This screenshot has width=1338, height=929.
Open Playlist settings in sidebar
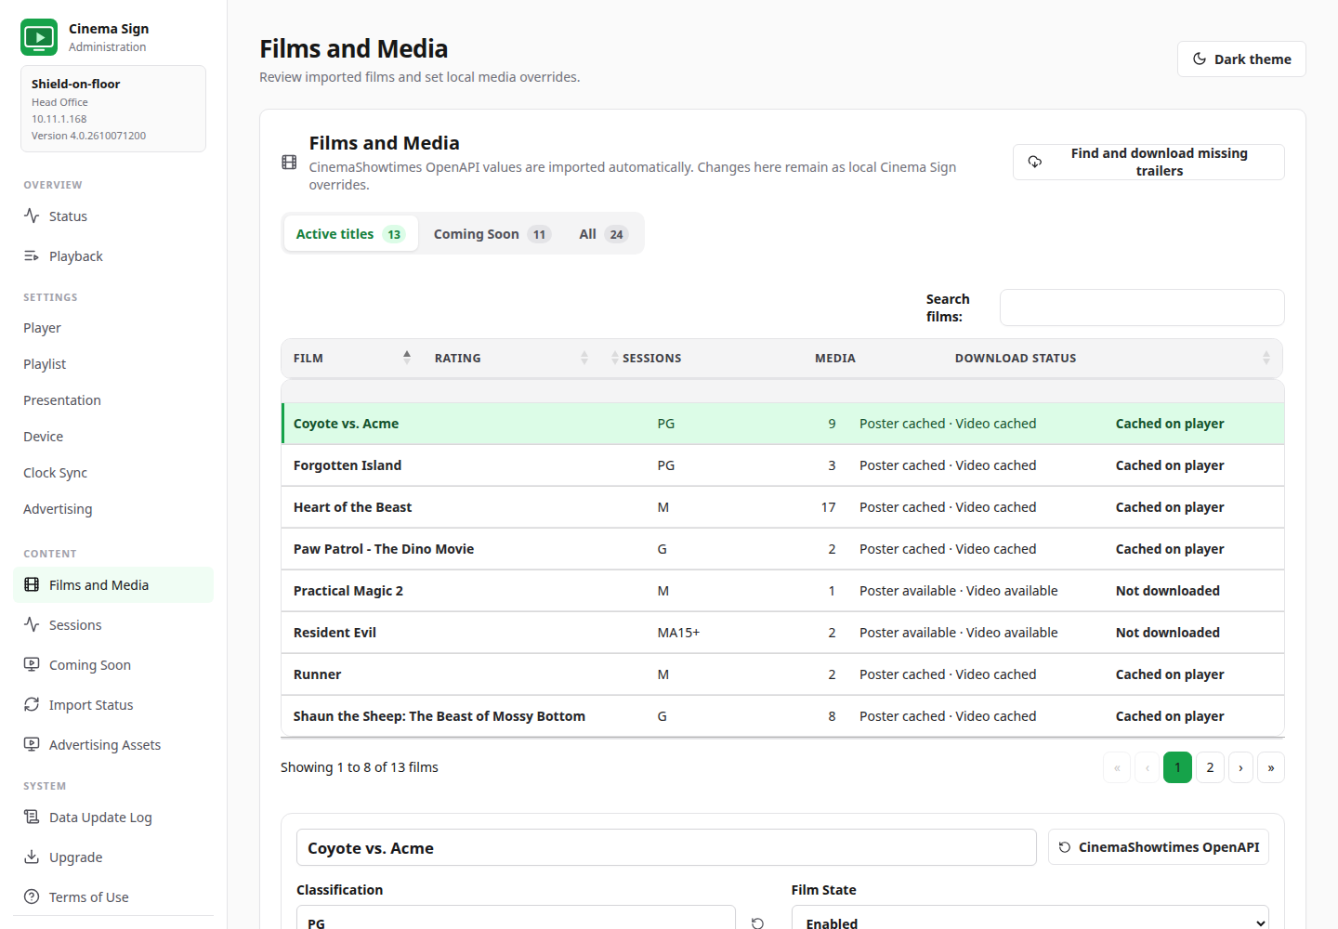113,364
